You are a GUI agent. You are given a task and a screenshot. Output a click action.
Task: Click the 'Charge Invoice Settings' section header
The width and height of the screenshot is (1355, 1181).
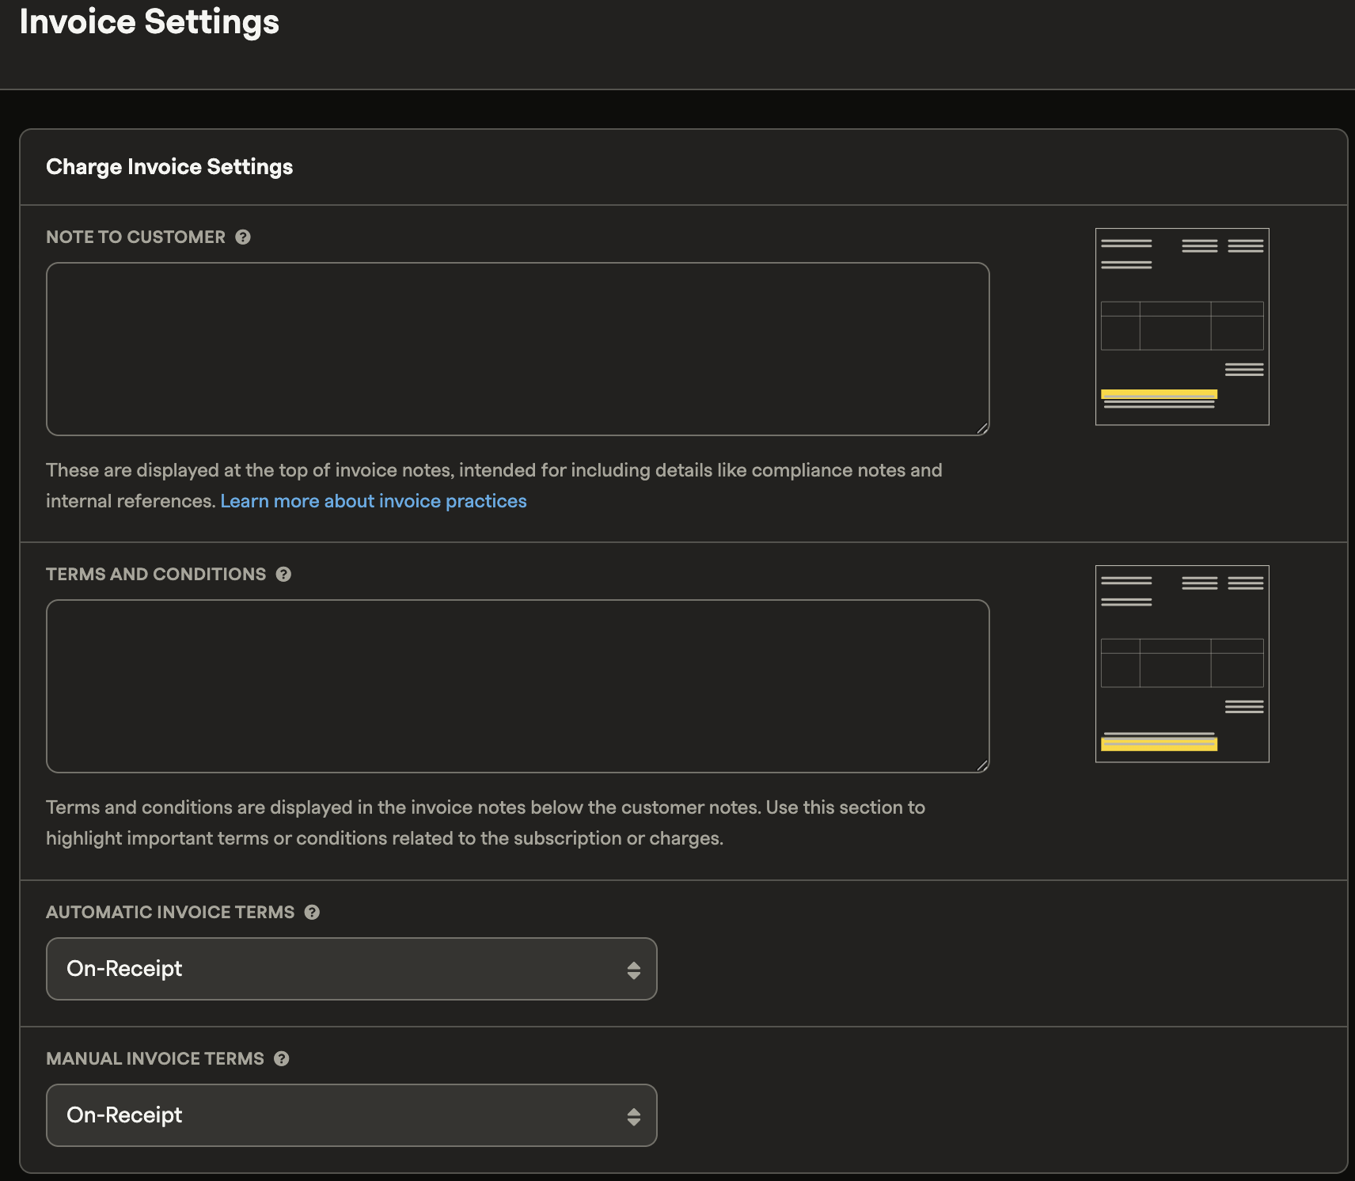point(169,167)
